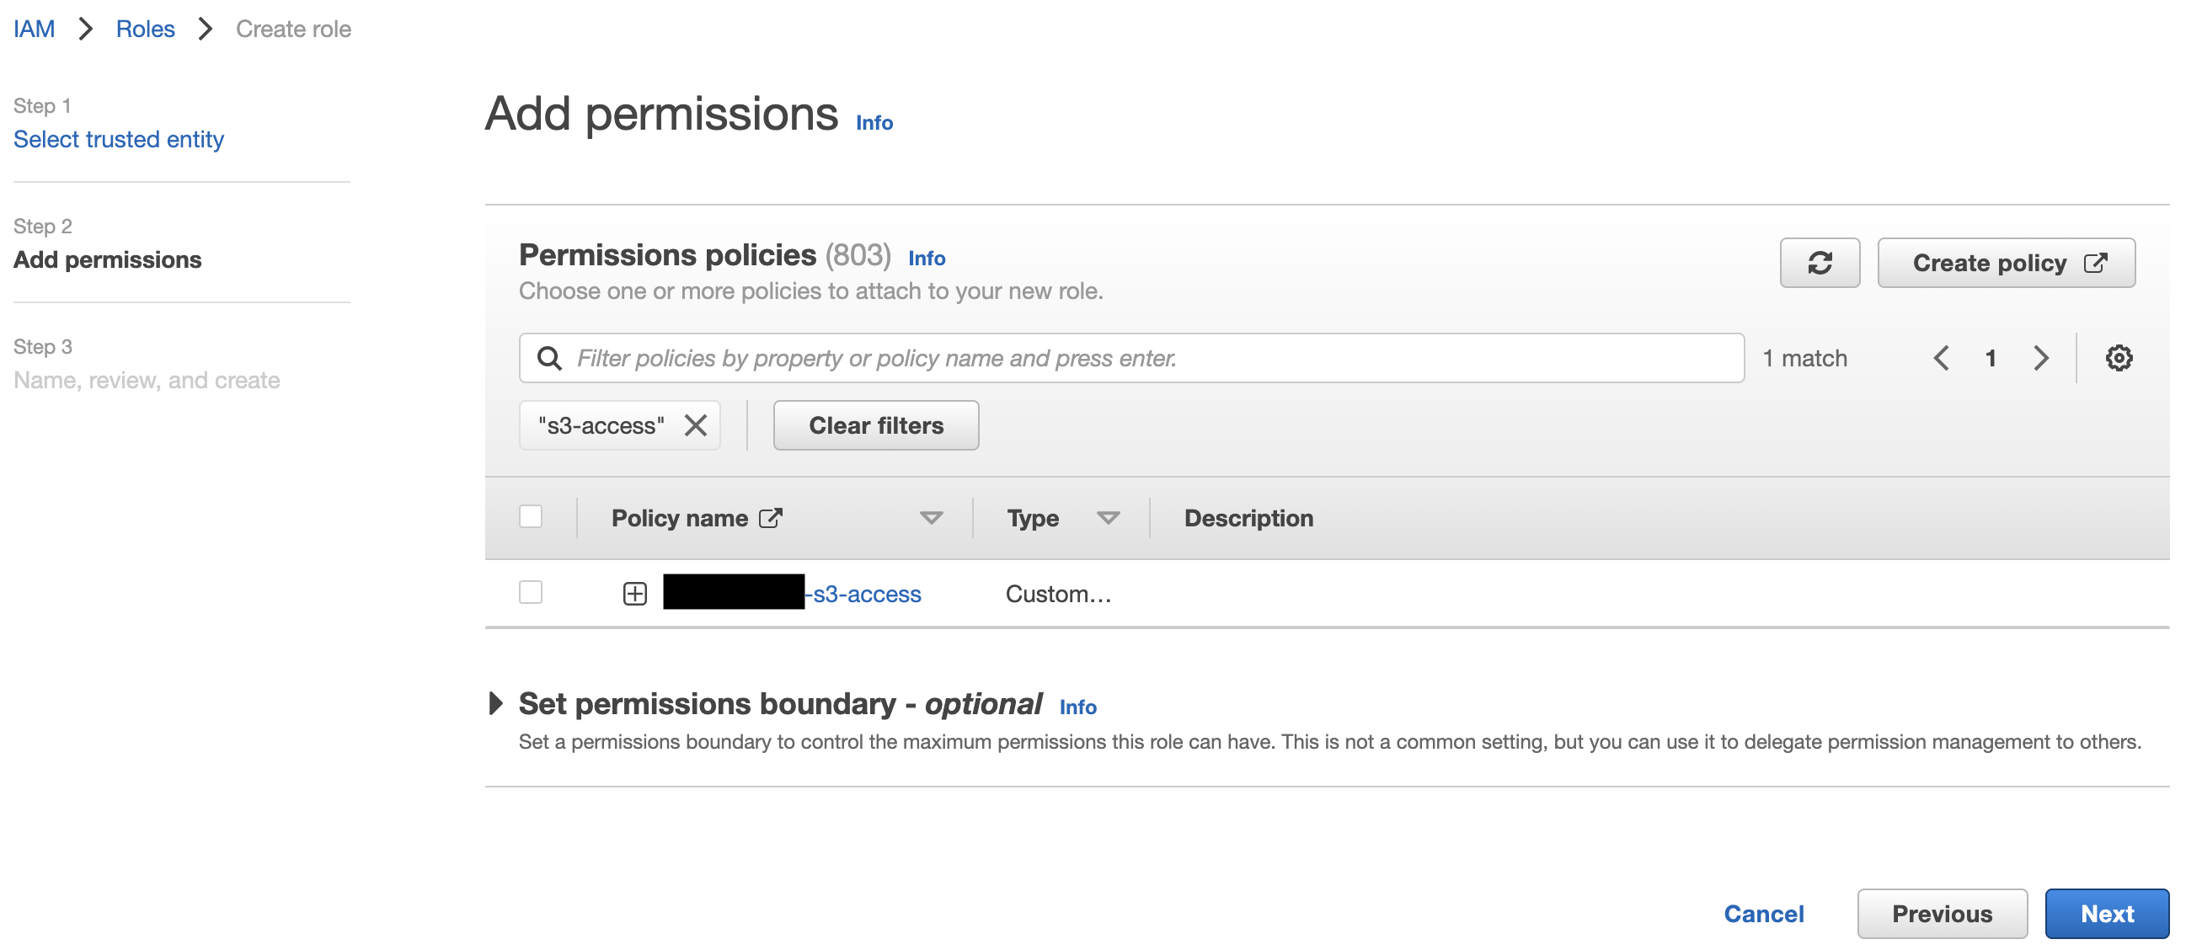Go to next page of policies
2202x950 pixels.
[x=2040, y=358]
